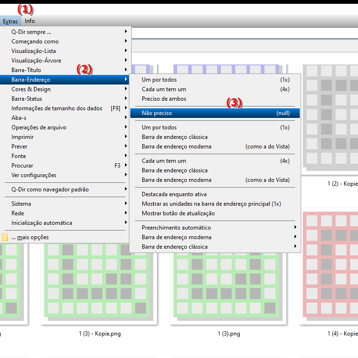358x358 pixels.
Task: Open the 'Ver configurações' submenu
Action: (65, 175)
